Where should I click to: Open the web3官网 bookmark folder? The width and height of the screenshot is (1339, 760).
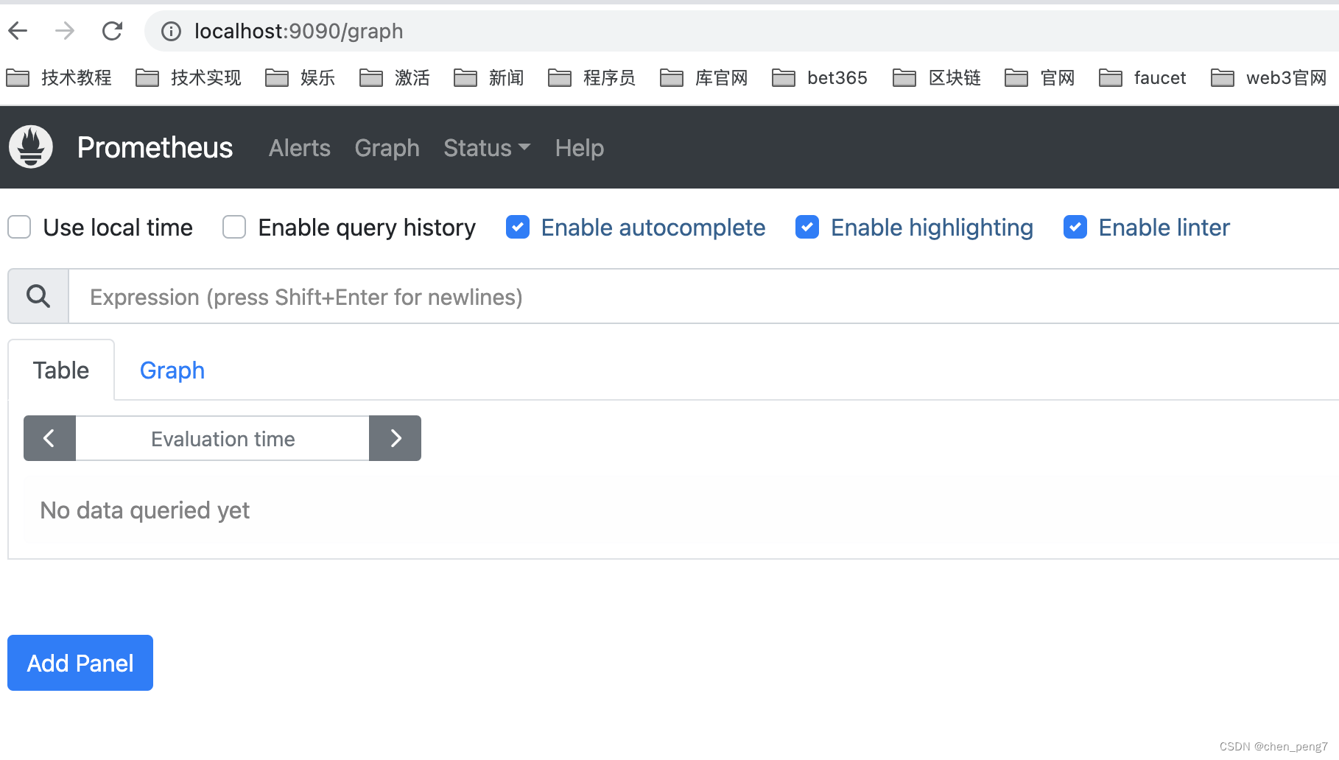coord(1269,77)
